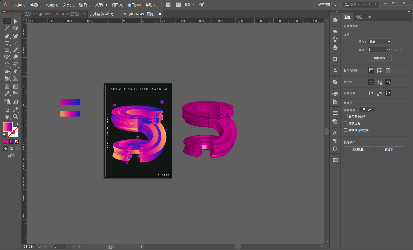Viewport: 413px width, 250px height.
Task: Open the Character panel icon
Action: 335,133
